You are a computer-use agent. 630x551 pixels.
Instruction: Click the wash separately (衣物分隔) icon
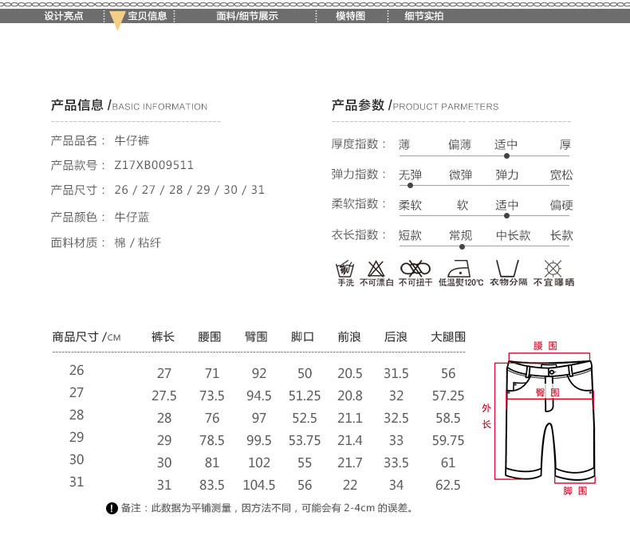507,268
